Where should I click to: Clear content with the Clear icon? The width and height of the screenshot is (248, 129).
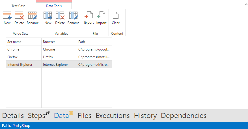[x=115, y=16]
